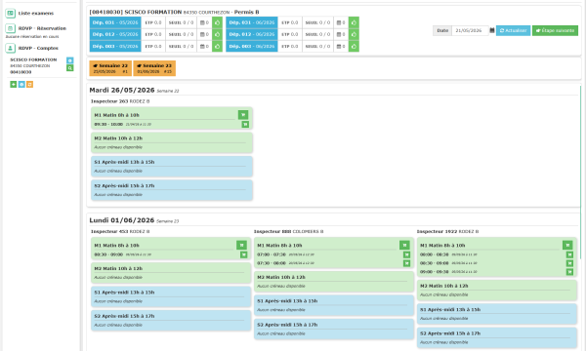Open the Liste examens sidebar icon
The width and height of the screenshot is (586, 351).
click(10, 14)
